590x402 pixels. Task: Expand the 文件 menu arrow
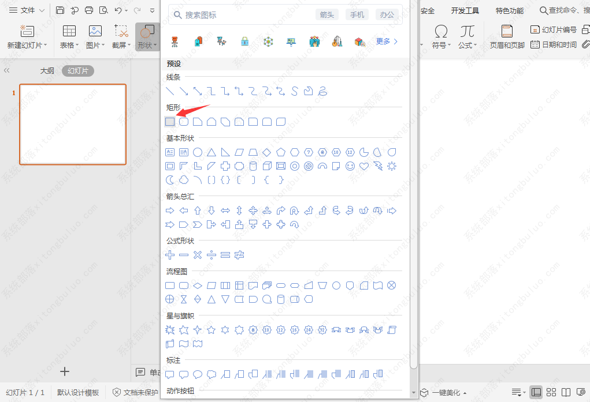(42, 10)
